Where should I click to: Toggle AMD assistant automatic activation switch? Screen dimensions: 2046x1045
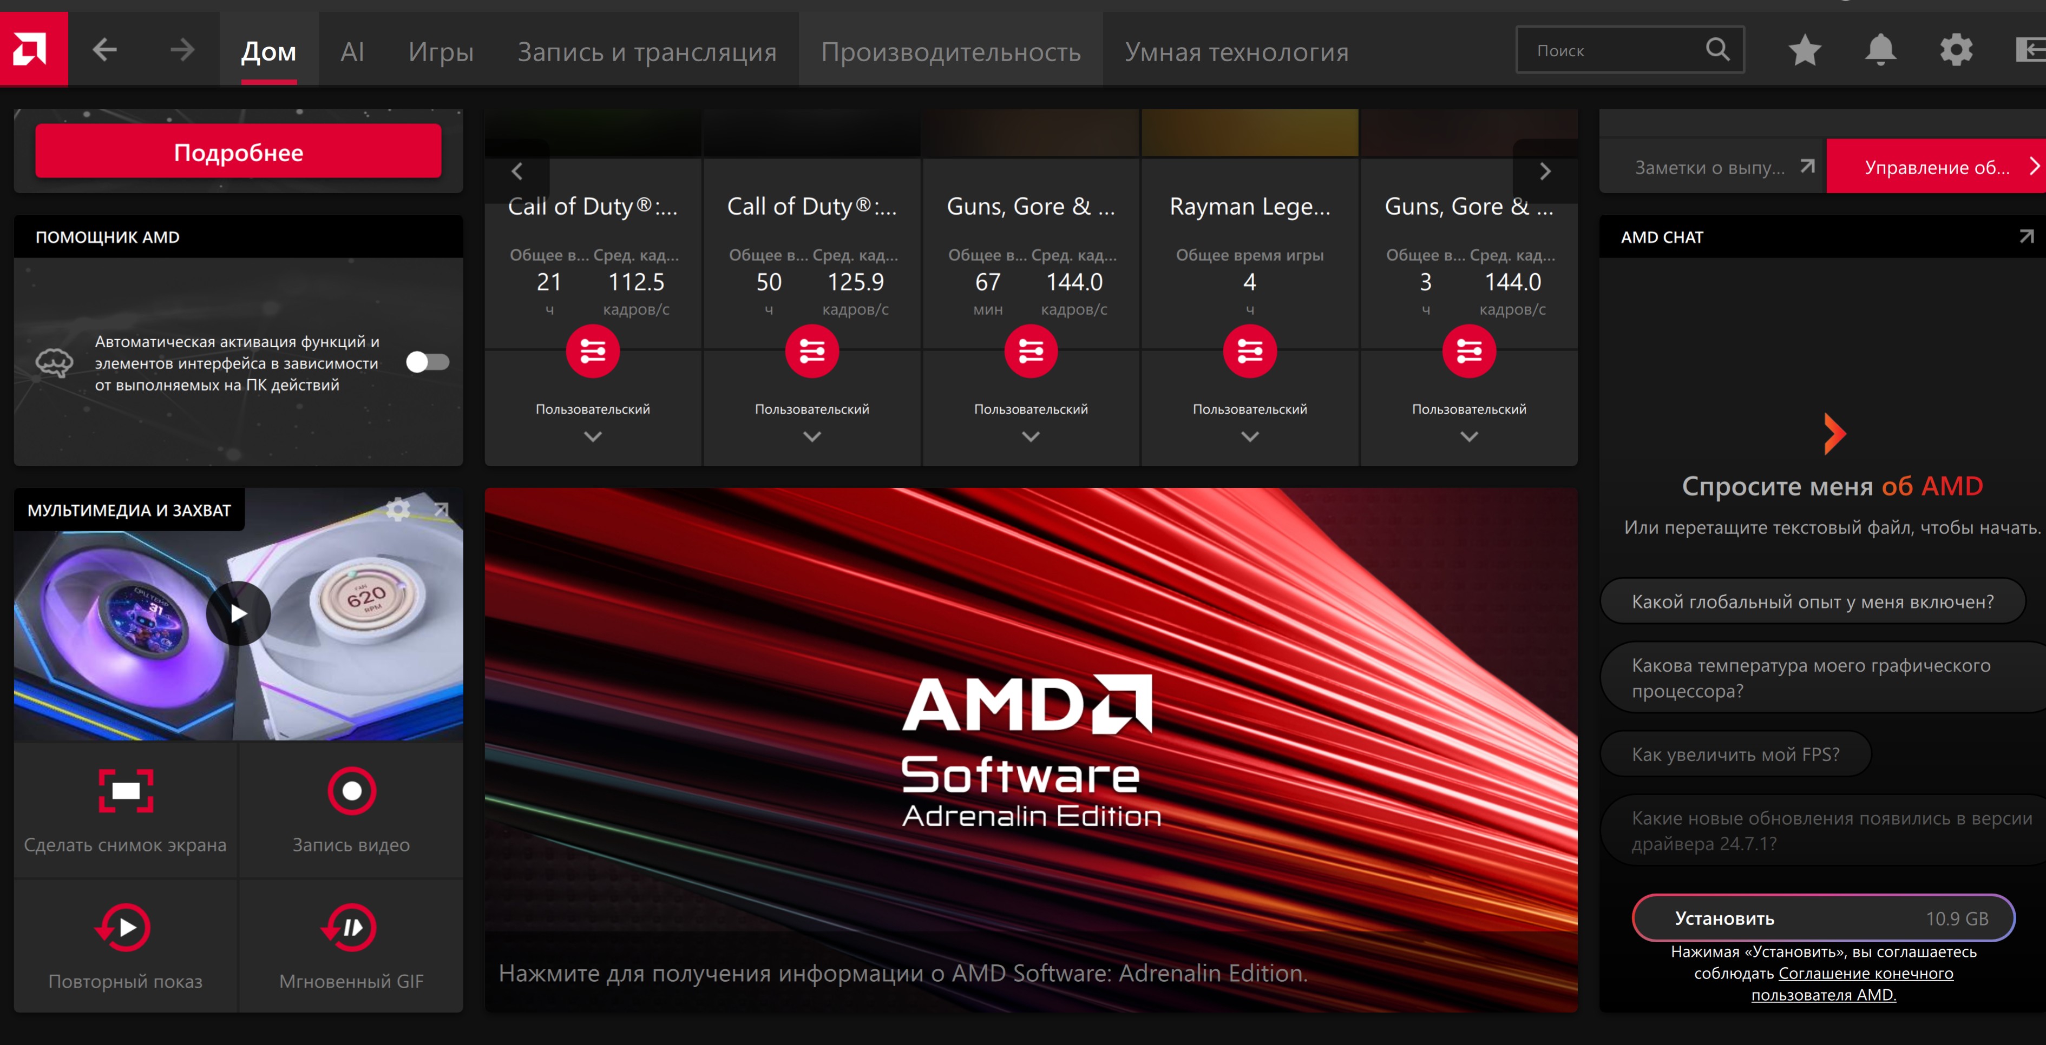(x=427, y=362)
